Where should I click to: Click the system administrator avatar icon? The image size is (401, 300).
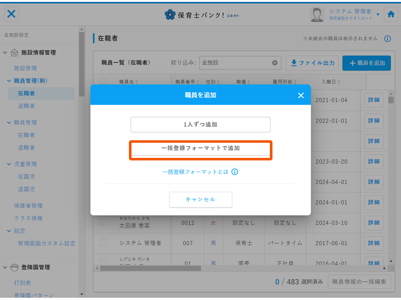point(317,15)
